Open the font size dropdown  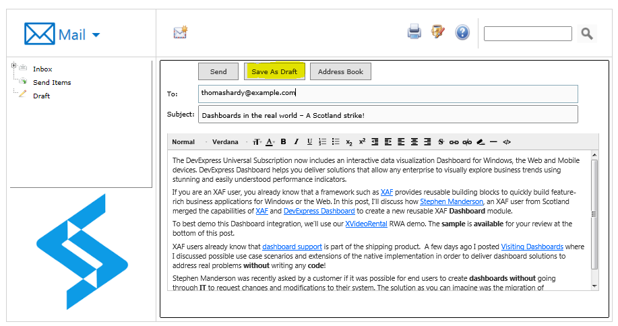click(257, 142)
